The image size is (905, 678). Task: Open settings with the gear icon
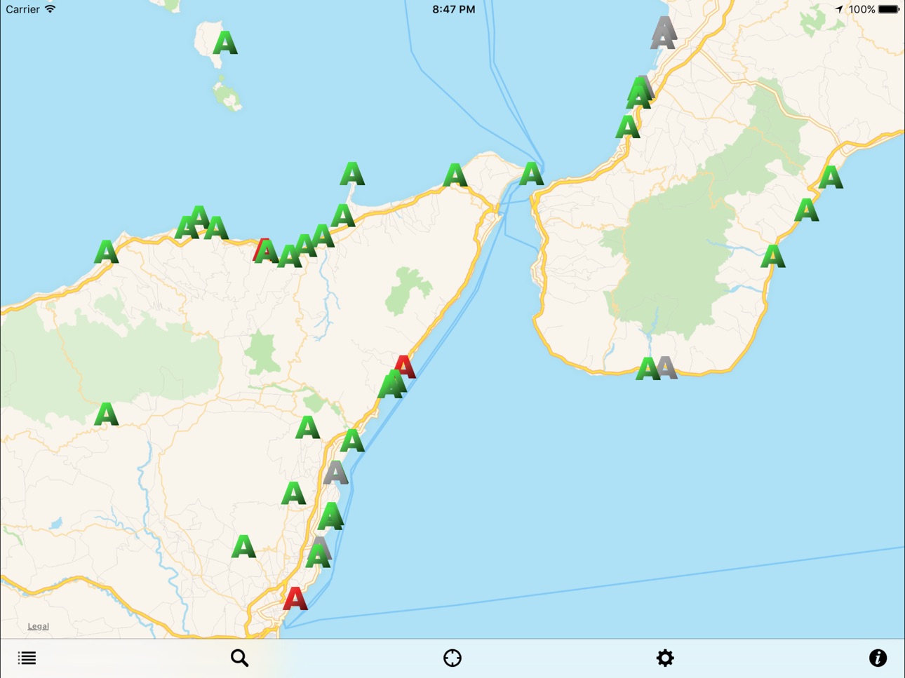[x=665, y=658]
